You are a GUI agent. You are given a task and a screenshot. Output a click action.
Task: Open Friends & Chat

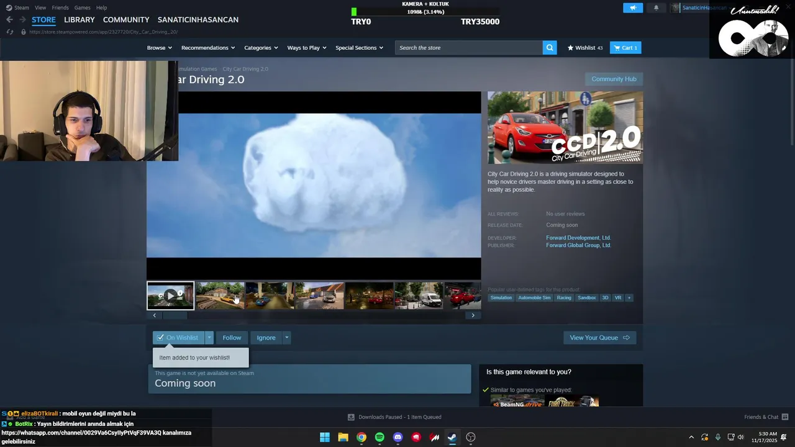[x=766, y=417]
